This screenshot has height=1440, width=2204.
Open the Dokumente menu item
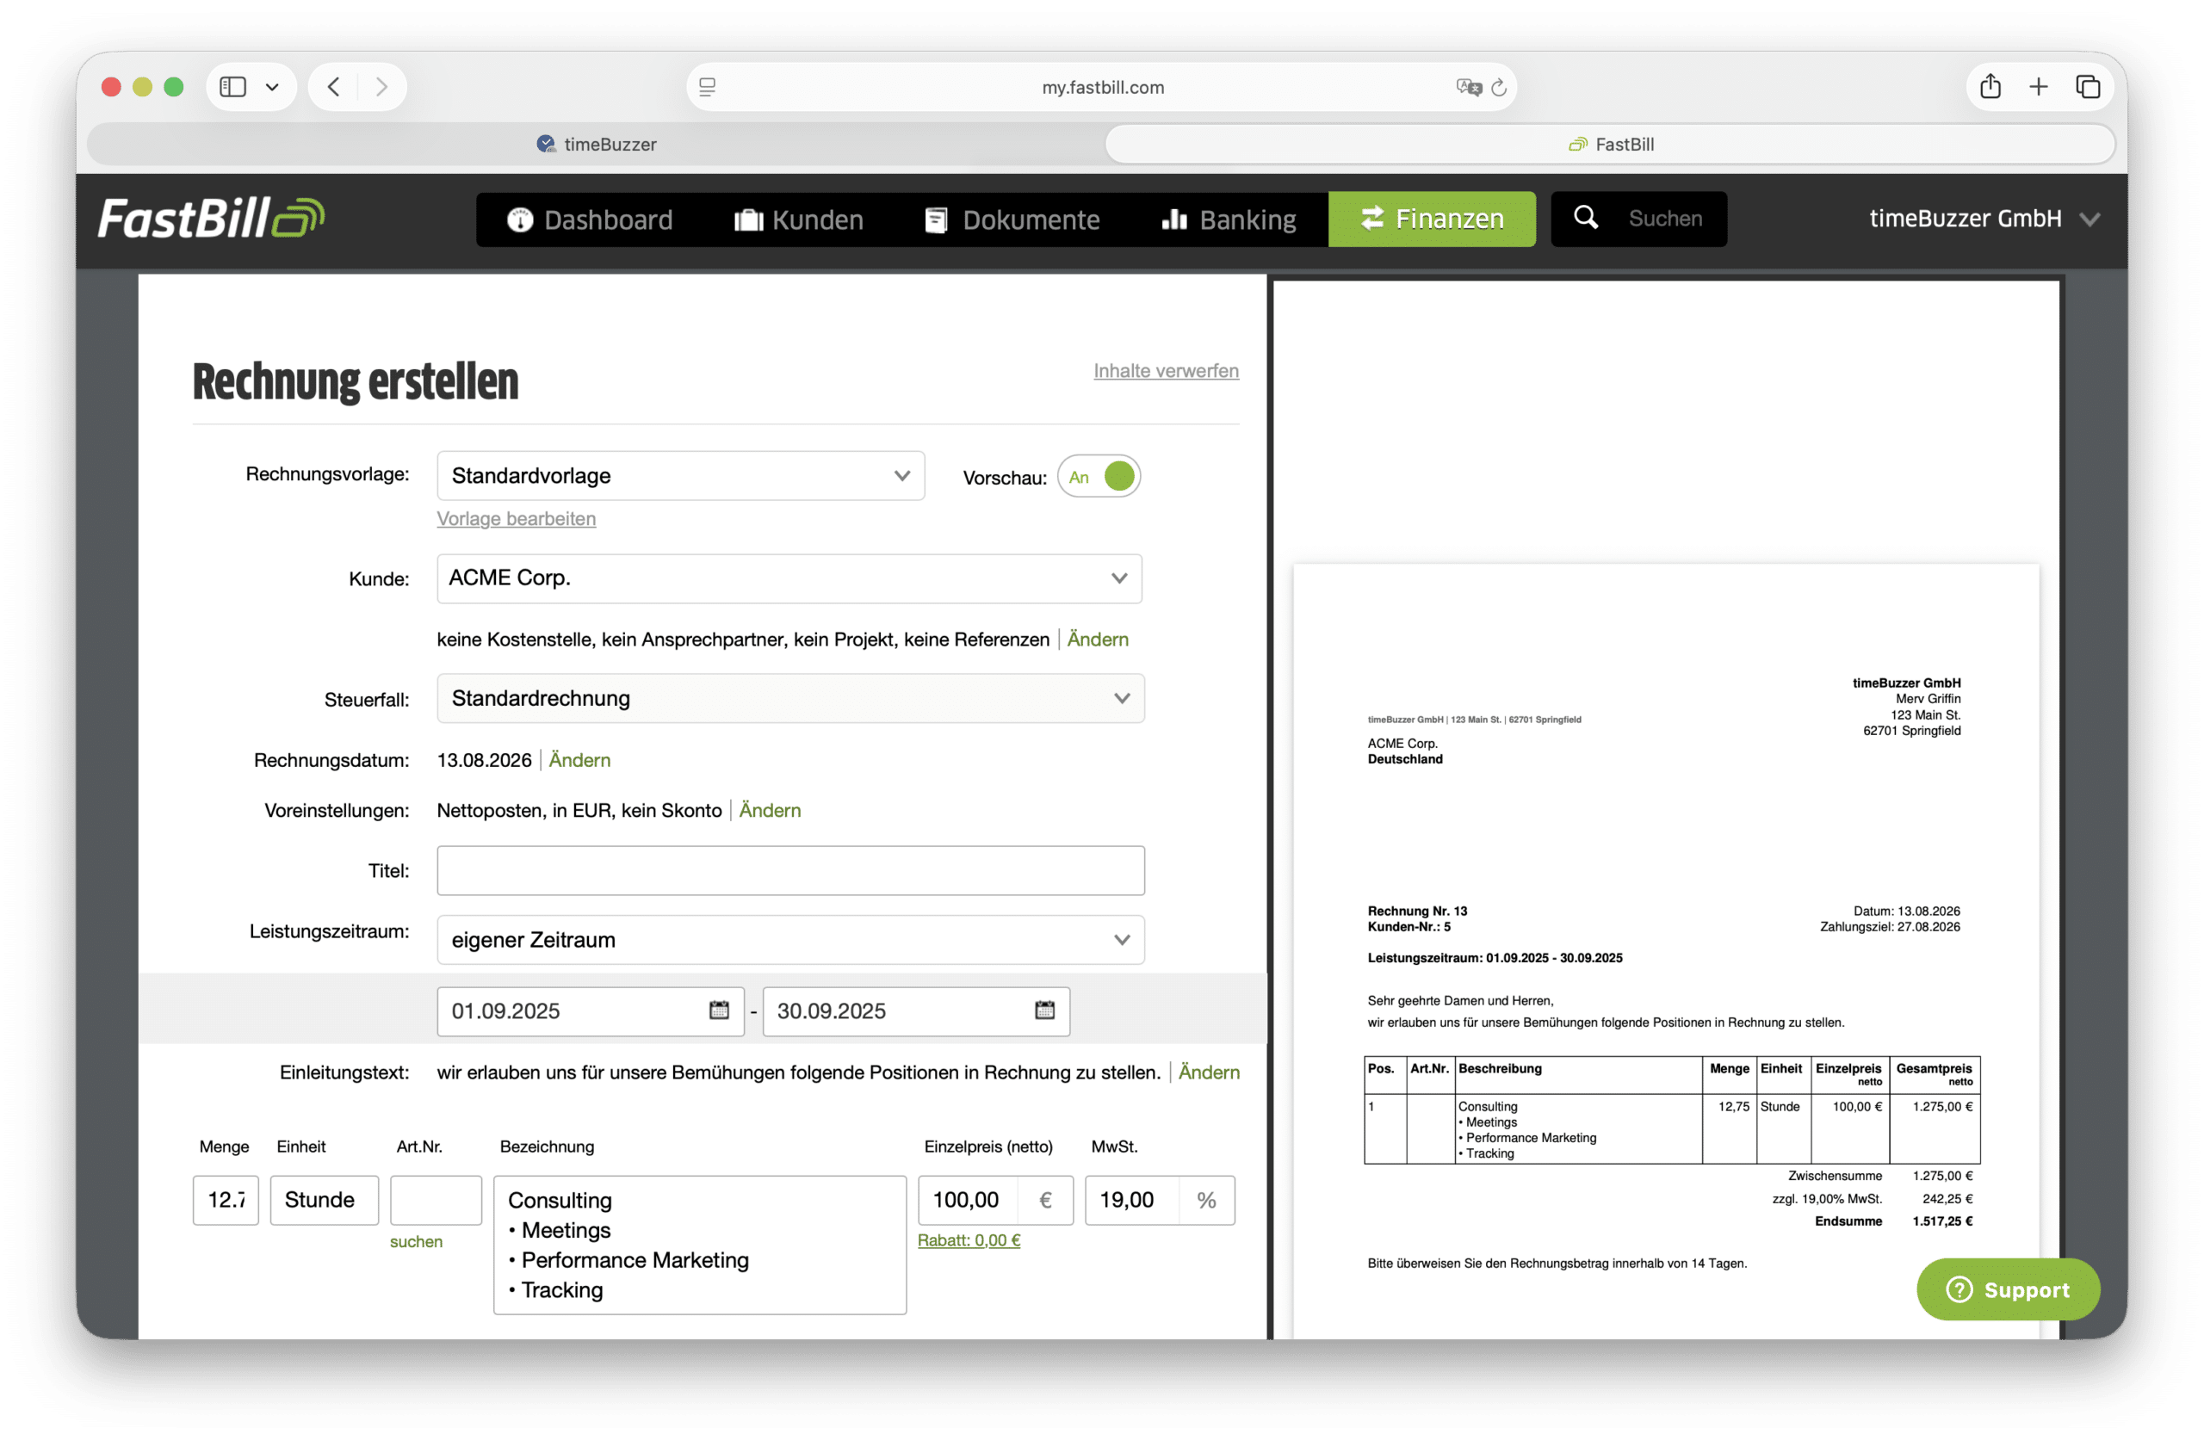point(1012,219)
